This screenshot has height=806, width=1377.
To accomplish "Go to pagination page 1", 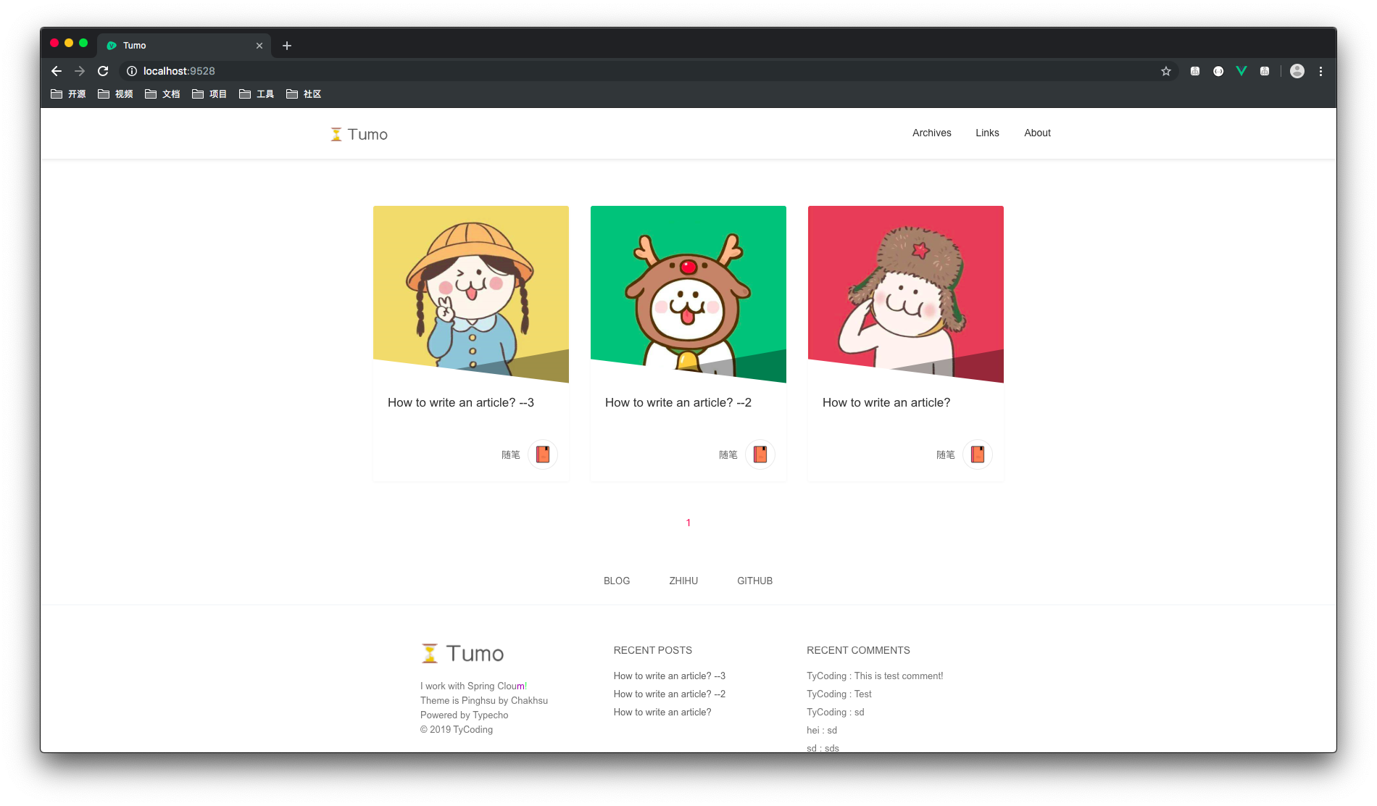I will 688,523.
